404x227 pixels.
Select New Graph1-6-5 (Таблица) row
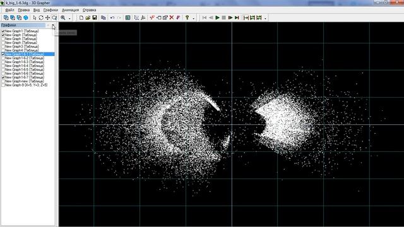(x=25, y=70)
